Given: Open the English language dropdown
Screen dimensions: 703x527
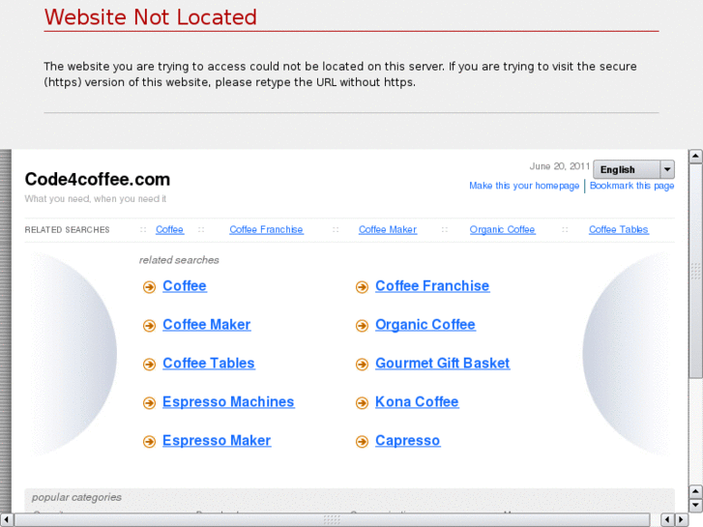Looking at the screenshot, I should pyautogui.click(x=633, y=169).
